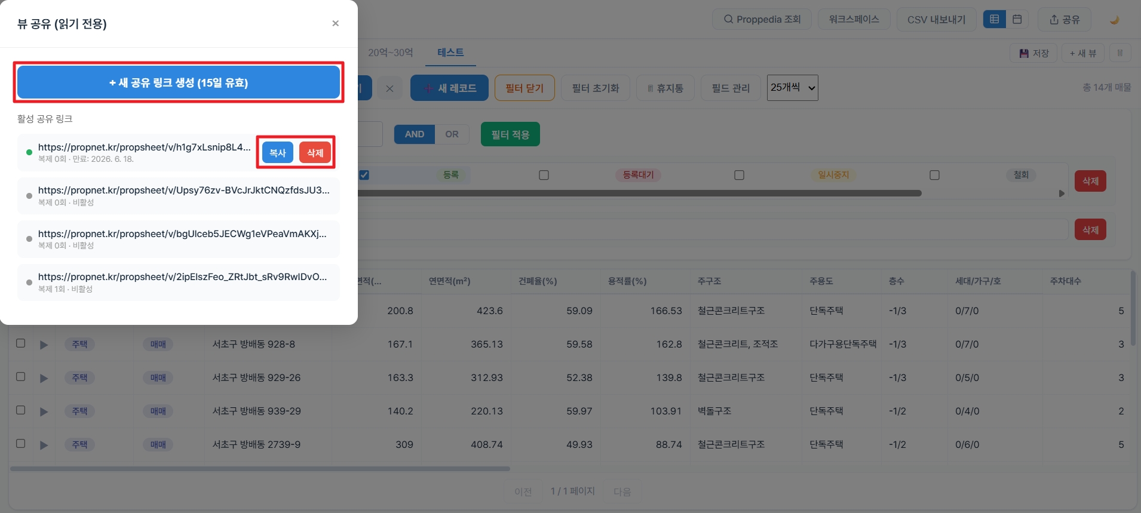
Task: Open the 25개씩 page size dropdown
Action: point(792,88)
